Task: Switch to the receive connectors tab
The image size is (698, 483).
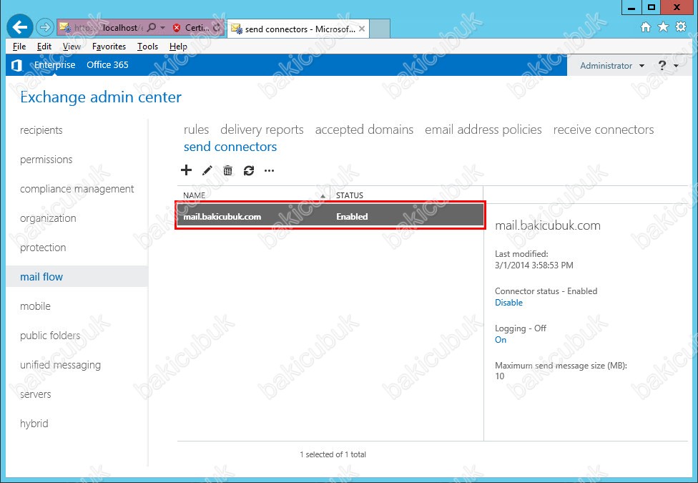Action: [x=604, y=130]
